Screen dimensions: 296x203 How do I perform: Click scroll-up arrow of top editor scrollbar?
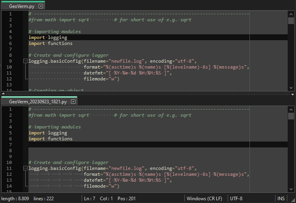click(x=291, y=13)
